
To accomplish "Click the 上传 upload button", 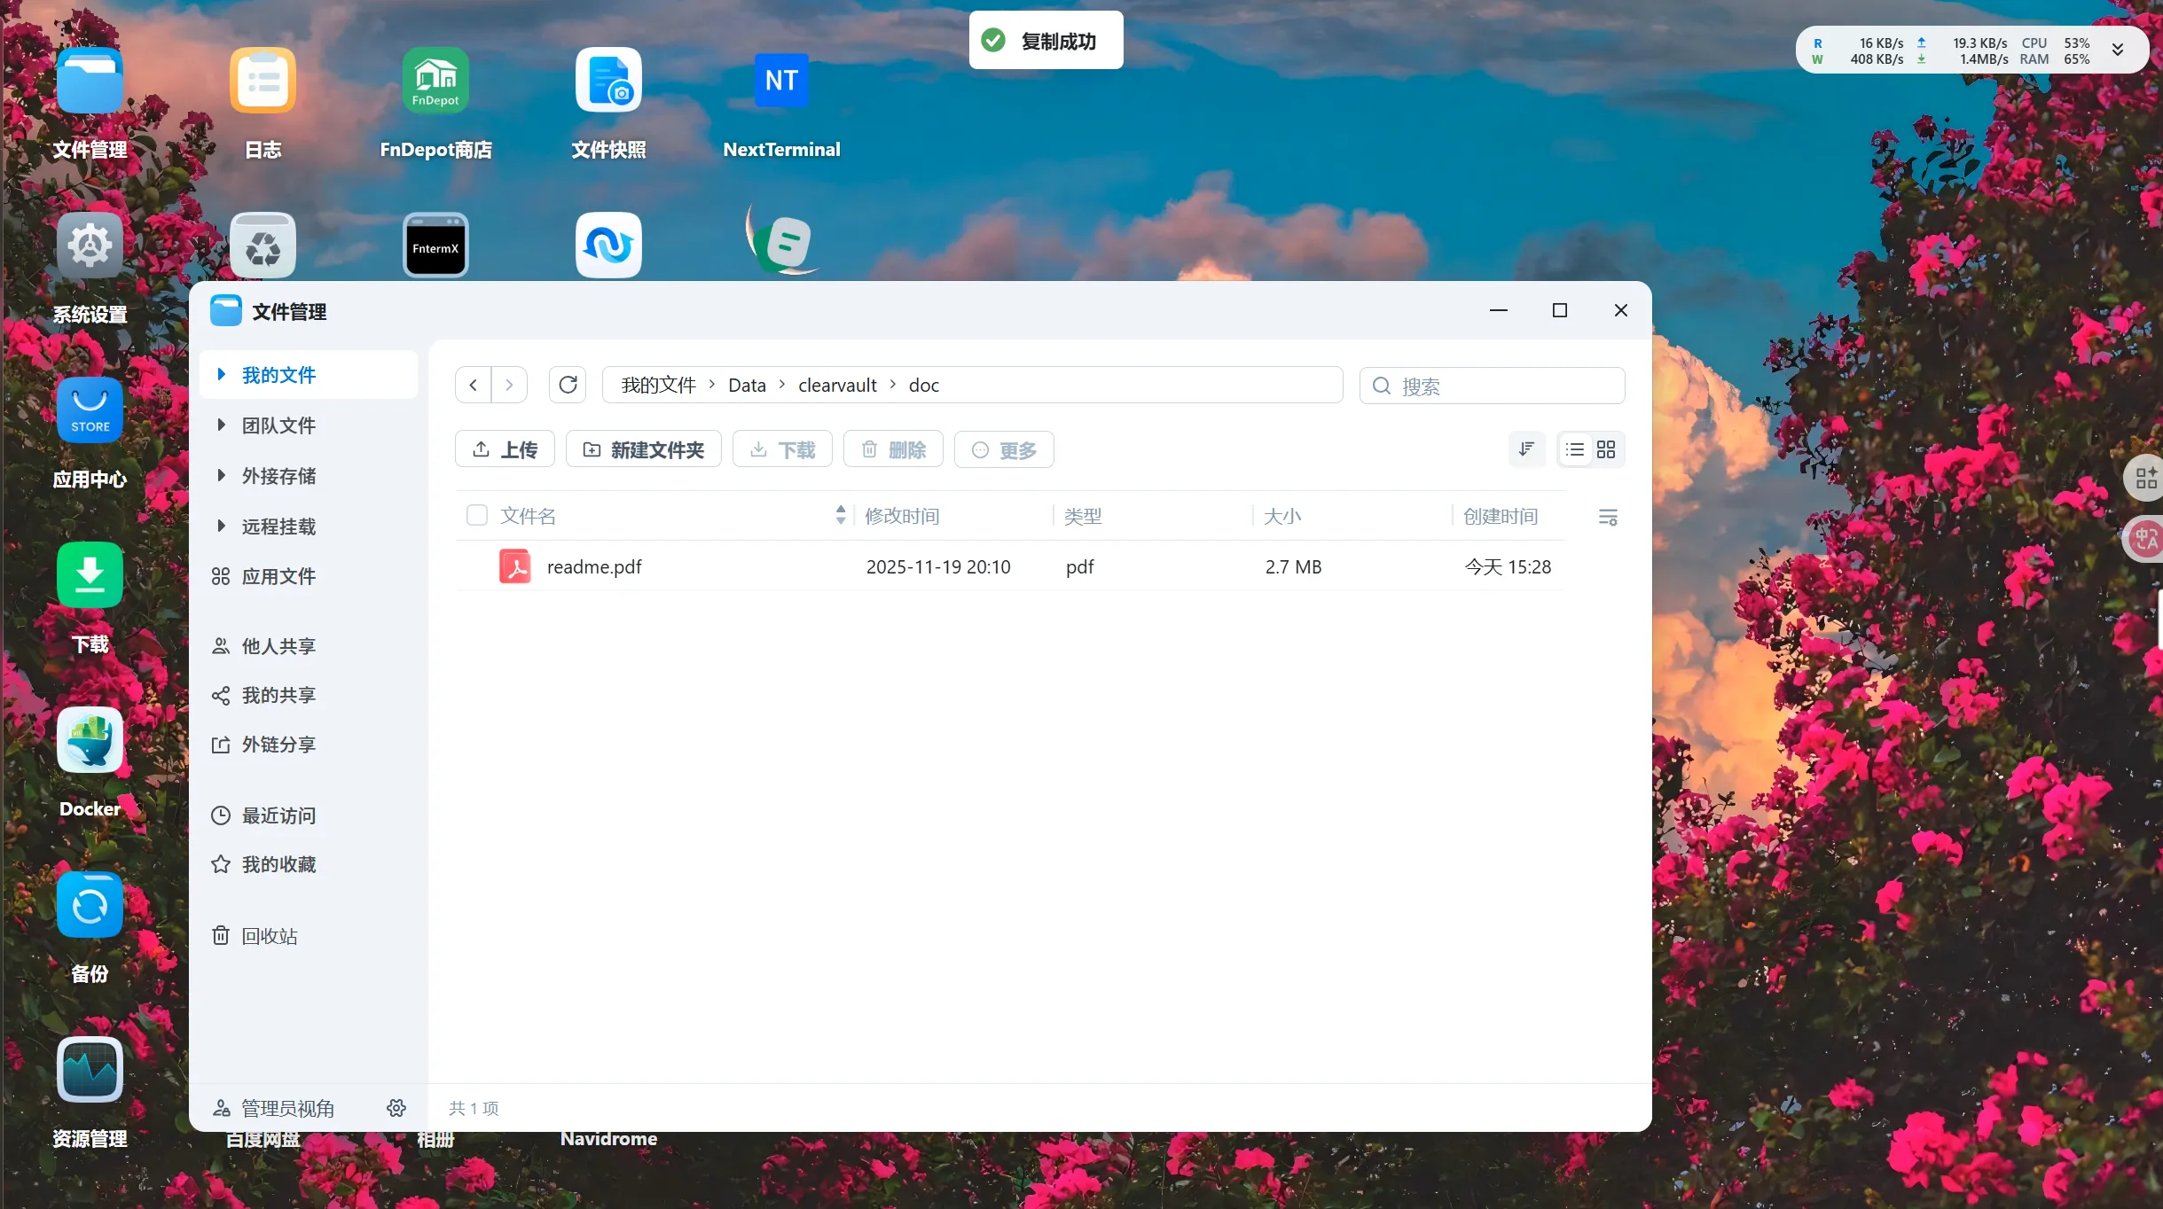I will (505, 449).
